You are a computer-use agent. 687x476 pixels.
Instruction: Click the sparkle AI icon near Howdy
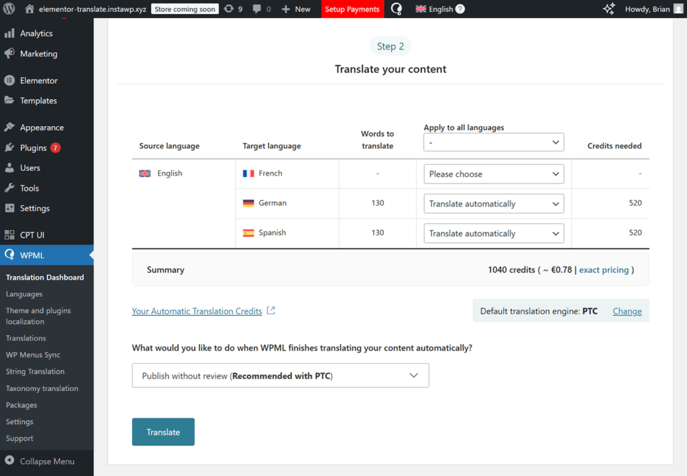pyautogui.click(x=609, y=9)
